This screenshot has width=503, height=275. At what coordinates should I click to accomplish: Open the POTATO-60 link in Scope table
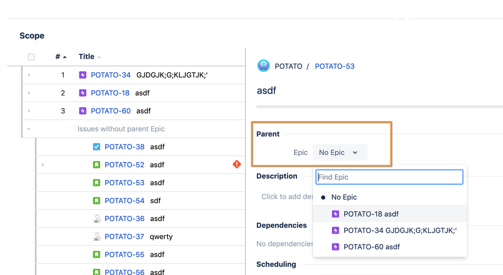point(111,111)
